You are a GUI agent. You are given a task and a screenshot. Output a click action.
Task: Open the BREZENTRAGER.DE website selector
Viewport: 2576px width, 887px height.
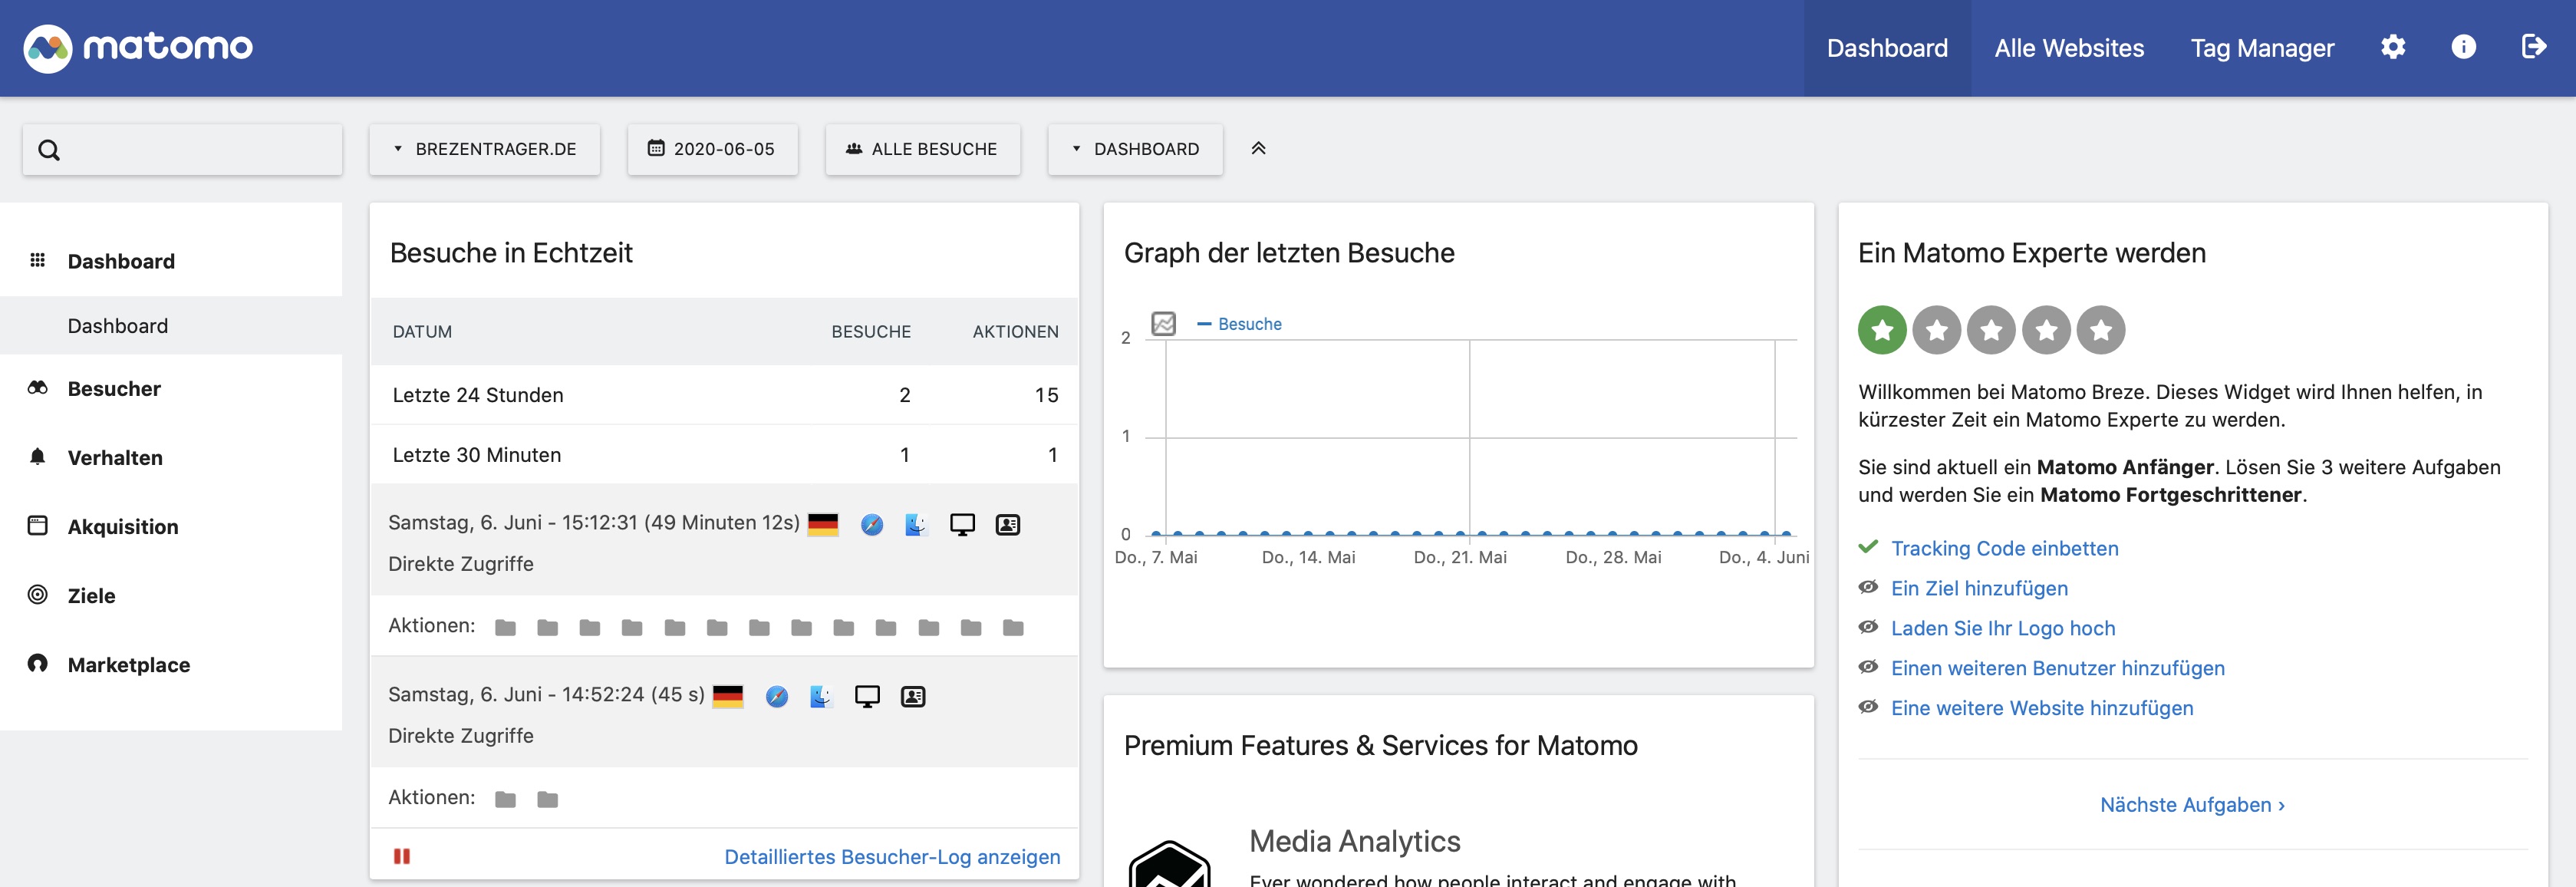point(485,149)
